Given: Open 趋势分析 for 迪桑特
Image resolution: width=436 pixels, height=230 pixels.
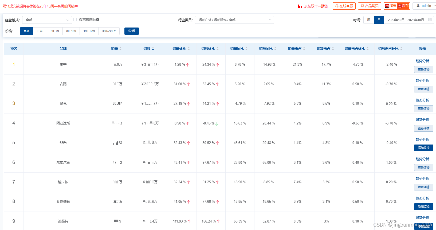Looking at the screenshot, I should pyautogui.click(x=422, y=218).
